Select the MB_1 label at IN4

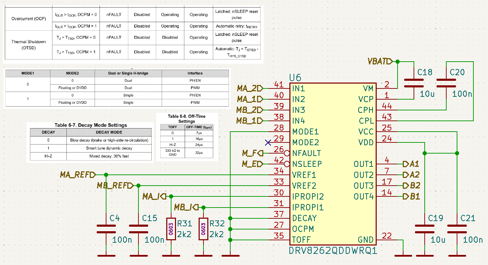(250, 120)
